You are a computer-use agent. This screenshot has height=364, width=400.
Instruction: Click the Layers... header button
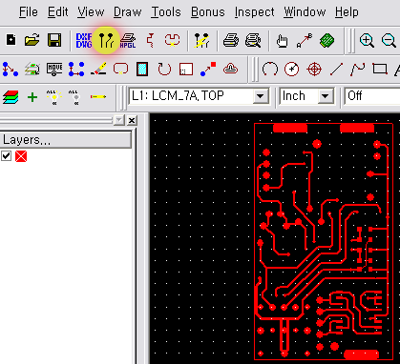tap(66, 140)
